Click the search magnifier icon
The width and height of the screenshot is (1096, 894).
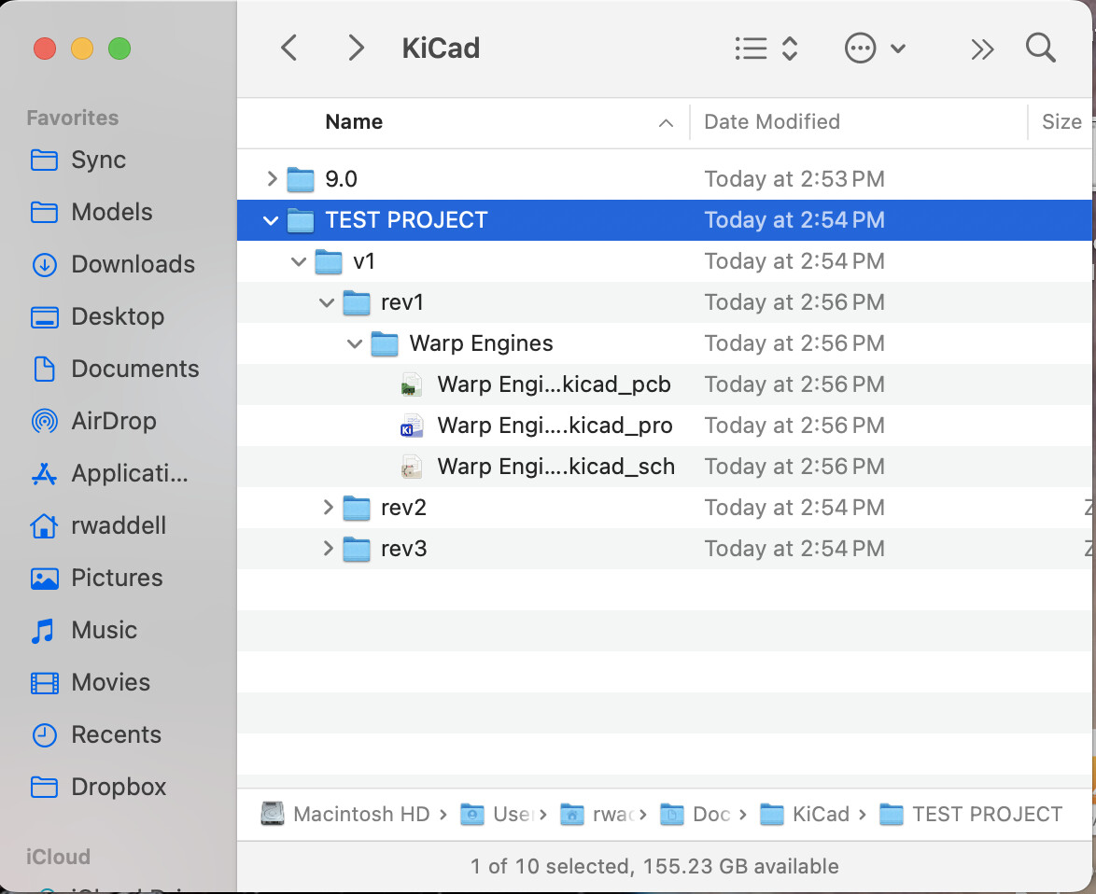click(x=1040, y=49)
